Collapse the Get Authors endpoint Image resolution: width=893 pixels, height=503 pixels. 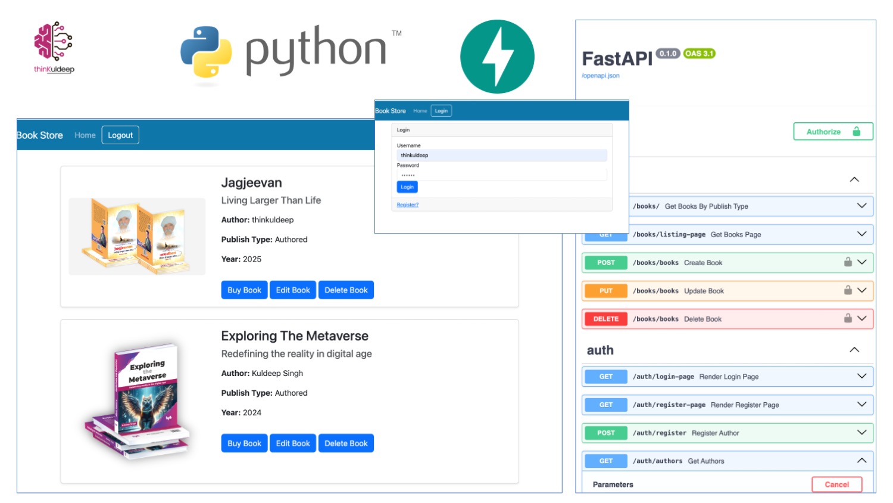(861, 460)
